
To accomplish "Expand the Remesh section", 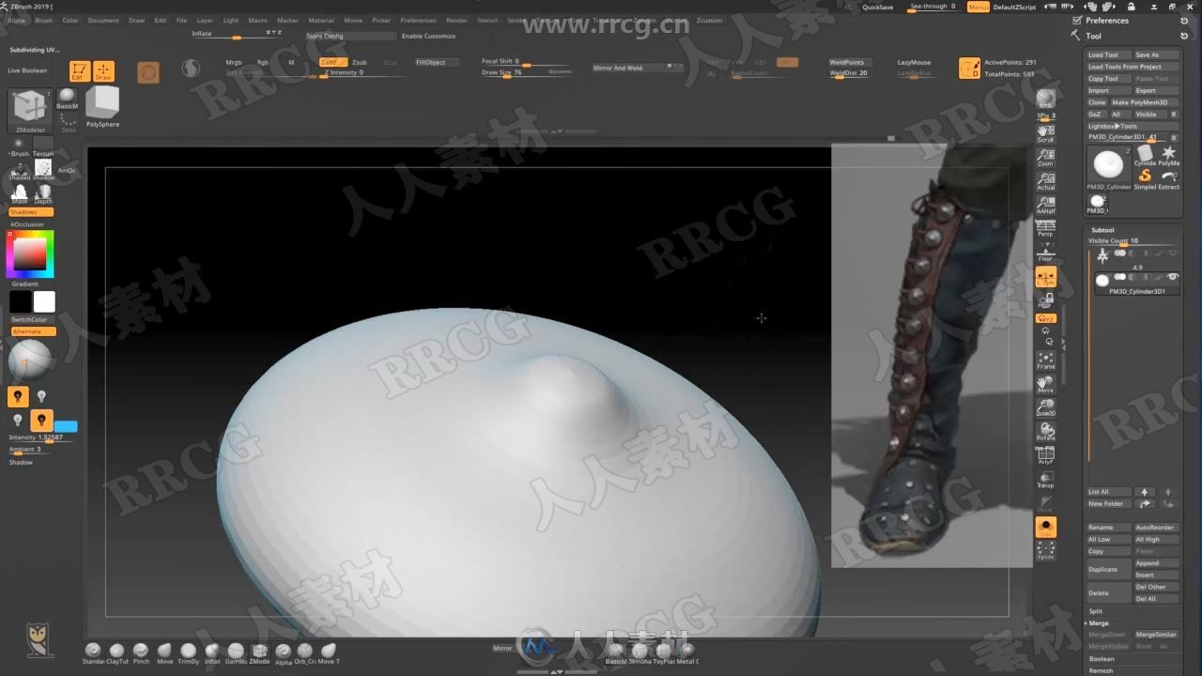I will 1101,670.
